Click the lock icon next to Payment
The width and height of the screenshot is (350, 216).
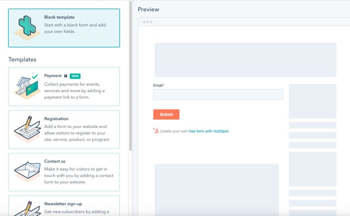click(x=66, y=76)
